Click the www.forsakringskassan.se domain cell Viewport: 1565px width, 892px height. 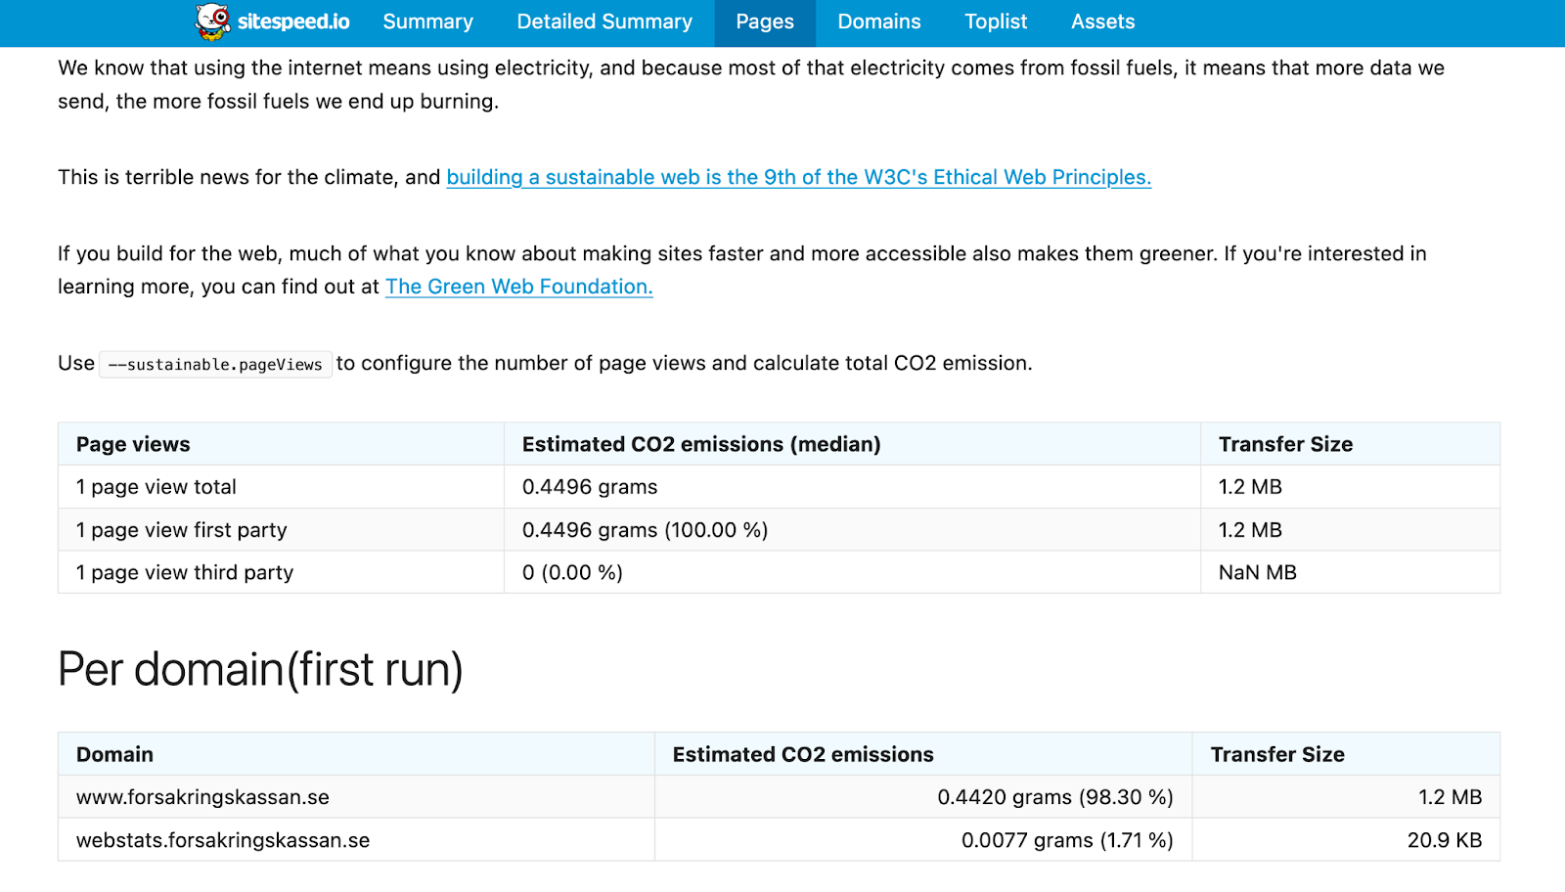(202, 797)
